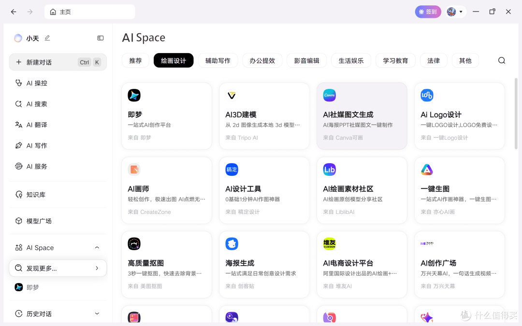This screenshot has height=326, width=522.
Task: Click the AI Space page heading
Action: (144, 38)
